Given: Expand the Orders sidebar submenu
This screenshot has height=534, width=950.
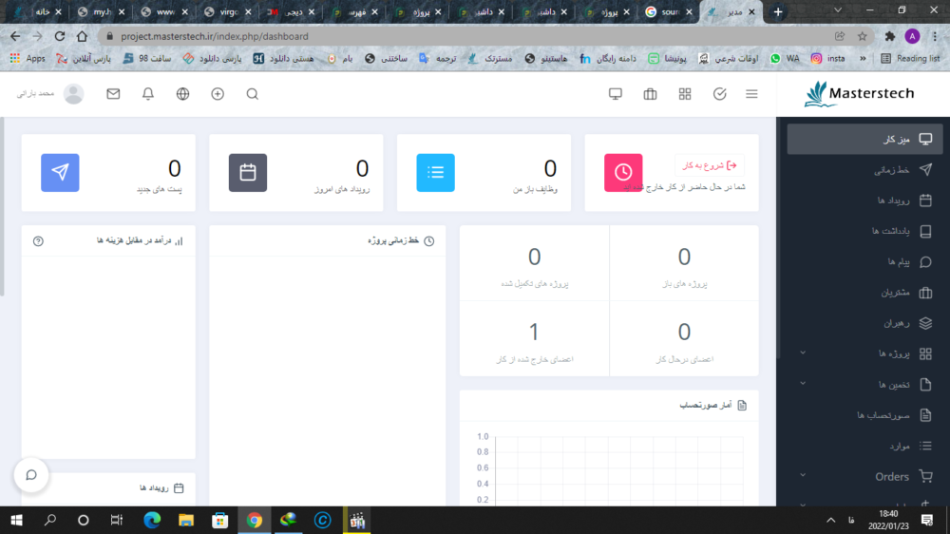Looking at the screenshot, I should point(803,476).
